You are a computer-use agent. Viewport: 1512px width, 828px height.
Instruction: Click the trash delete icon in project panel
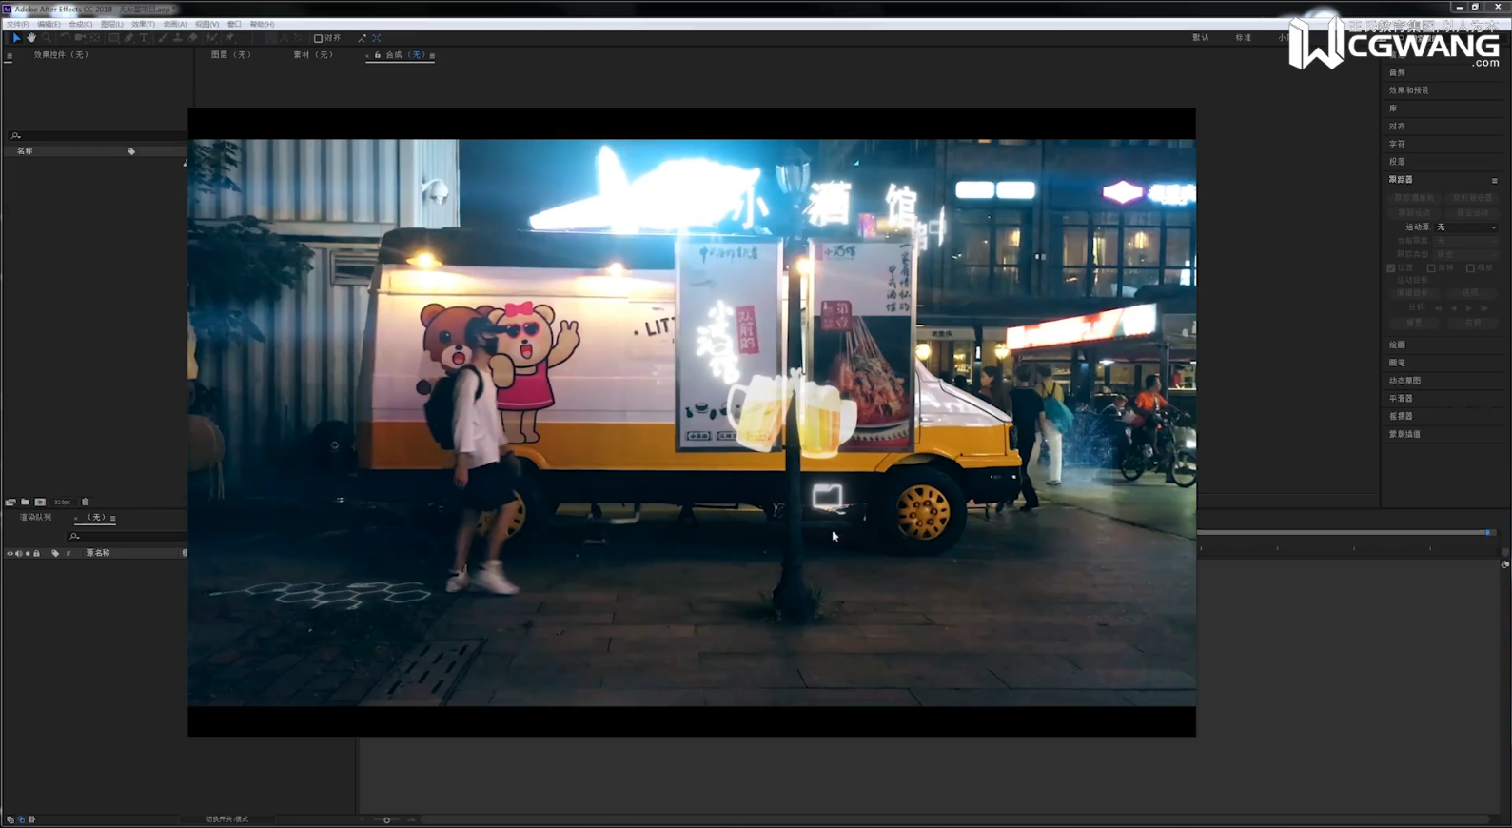click(85, 502)
